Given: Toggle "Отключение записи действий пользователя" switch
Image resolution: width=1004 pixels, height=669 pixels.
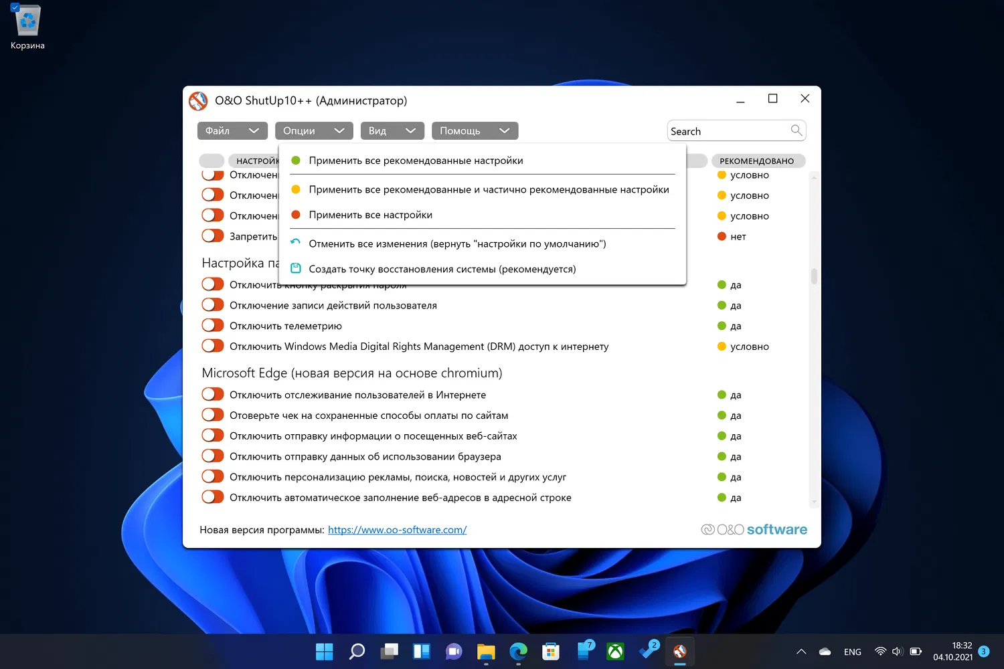Looking at the screenshot, I should click(x=213, y=305).
